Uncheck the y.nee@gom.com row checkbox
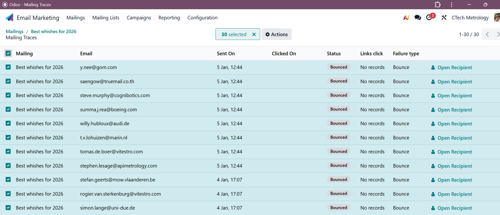The width and height of the screenshot is (500, 215). point(8,67)
